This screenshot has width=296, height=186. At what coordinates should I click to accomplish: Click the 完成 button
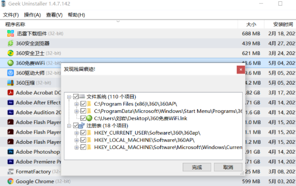pos(197,167)
